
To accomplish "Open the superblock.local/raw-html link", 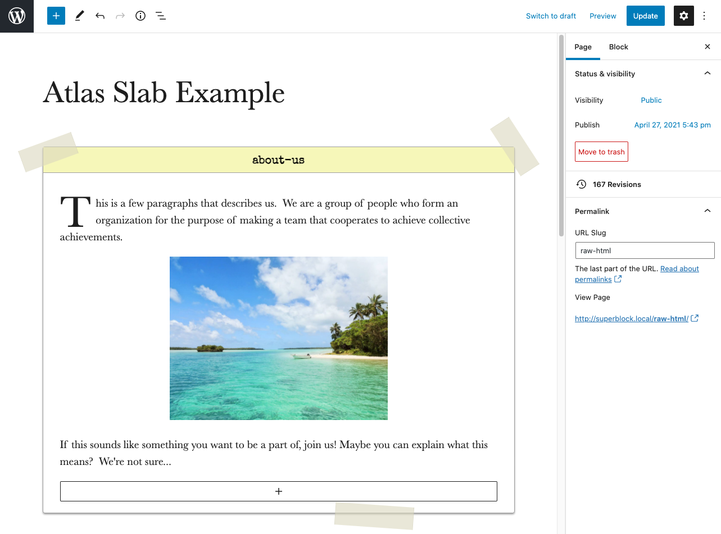I will click(x=632, y=319).
